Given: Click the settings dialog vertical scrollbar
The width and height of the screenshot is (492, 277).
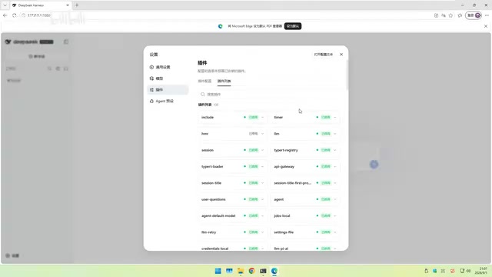Looking at the screenshot, I should pyautogui.click(x=347, y=75).
